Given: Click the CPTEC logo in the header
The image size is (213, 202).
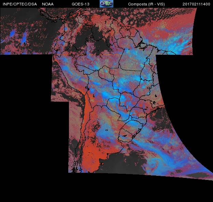Looking at the screenshot, I should (106, 4).
